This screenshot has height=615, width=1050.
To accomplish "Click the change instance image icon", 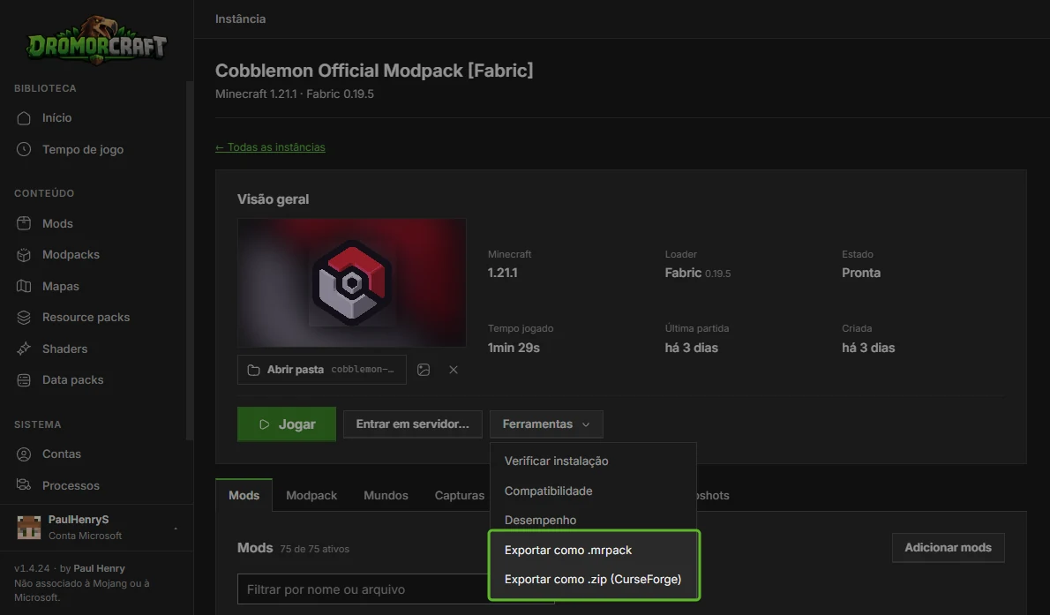I will [x=424, y=370].
